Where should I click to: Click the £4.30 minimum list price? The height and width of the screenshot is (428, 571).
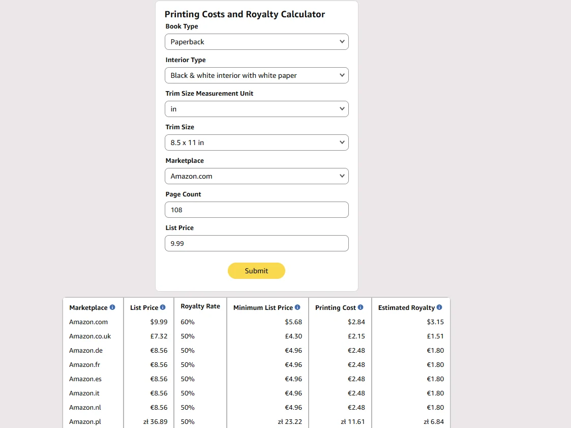point(293,336)
